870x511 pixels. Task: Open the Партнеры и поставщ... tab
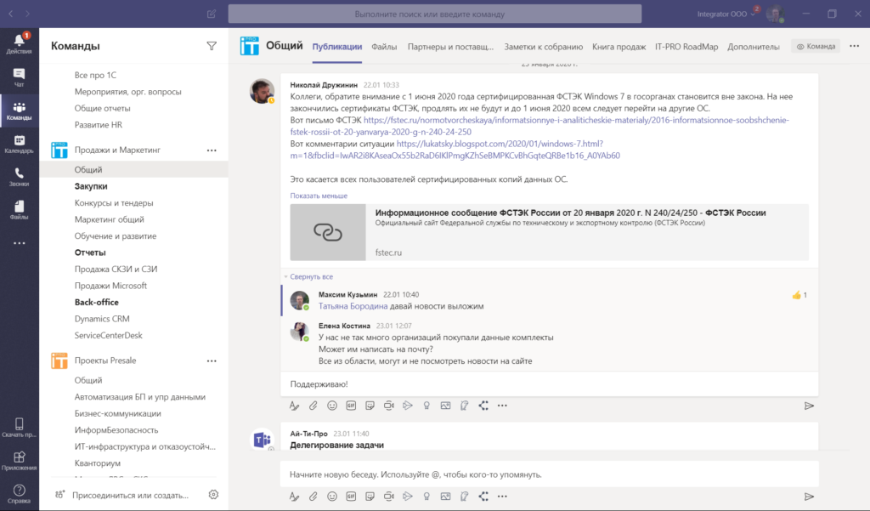tap(450, 47)
